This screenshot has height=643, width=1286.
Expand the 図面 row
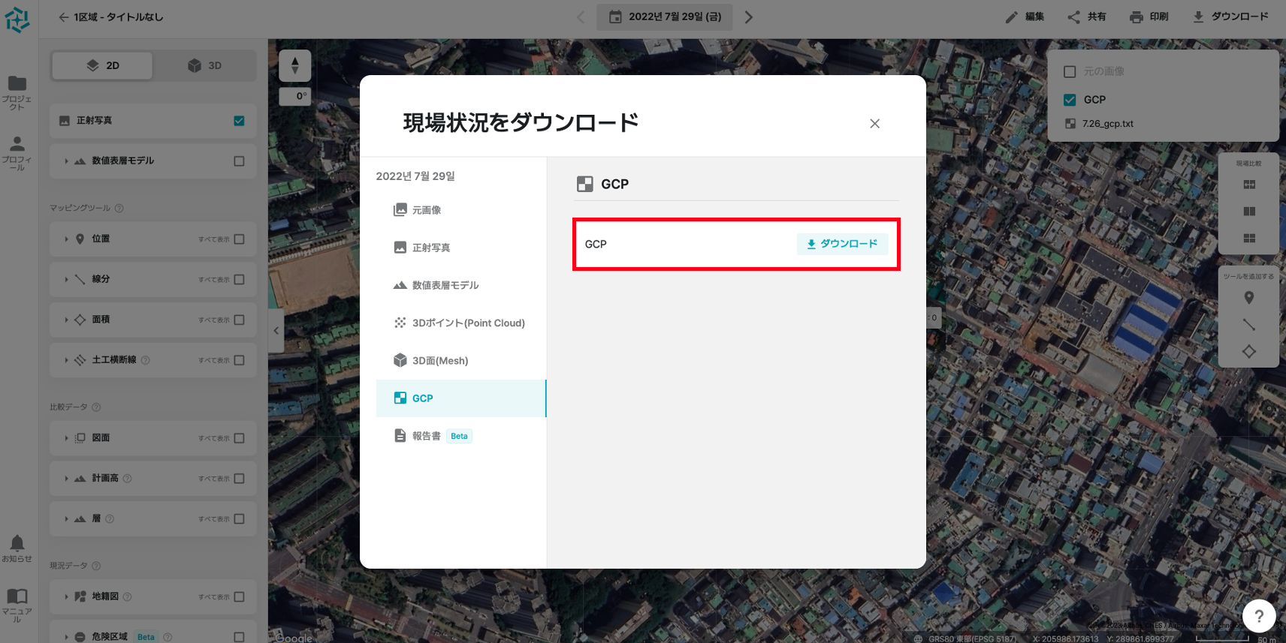[66, 438]
